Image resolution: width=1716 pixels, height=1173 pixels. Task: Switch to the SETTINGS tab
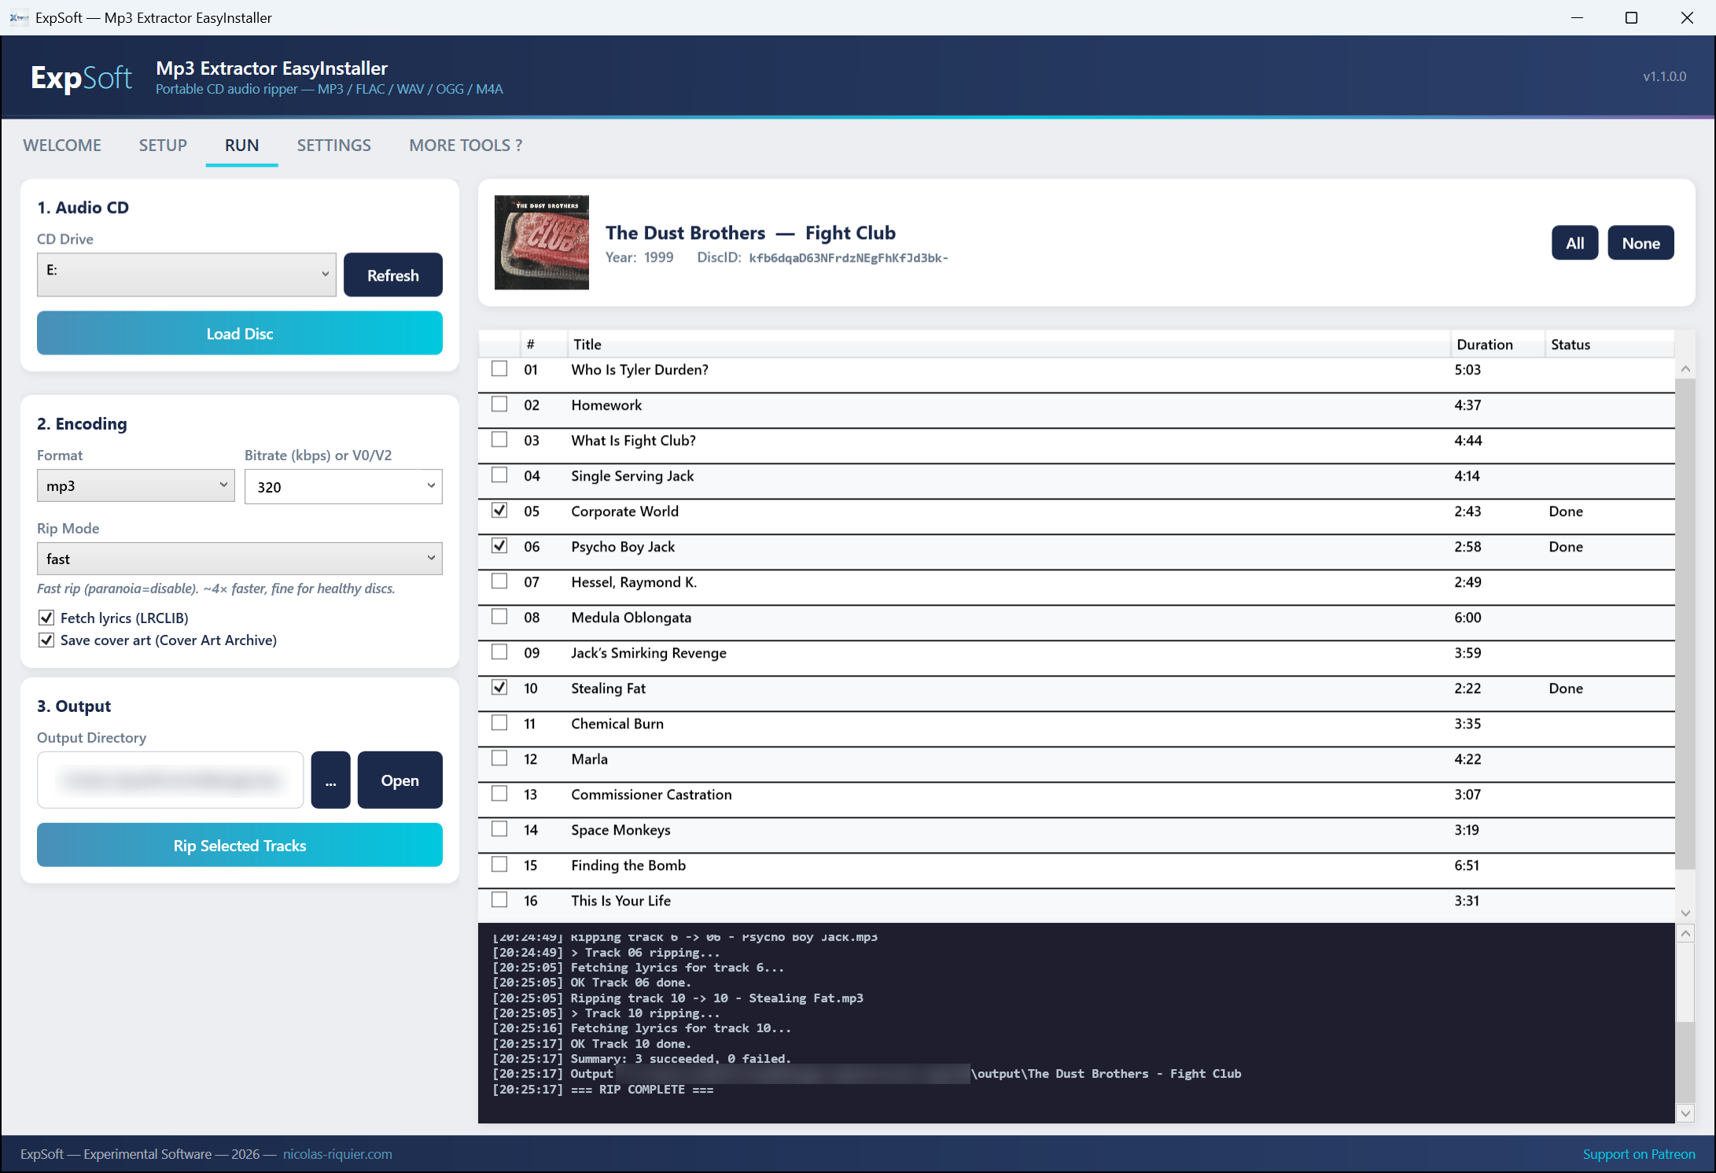[333, 145]
